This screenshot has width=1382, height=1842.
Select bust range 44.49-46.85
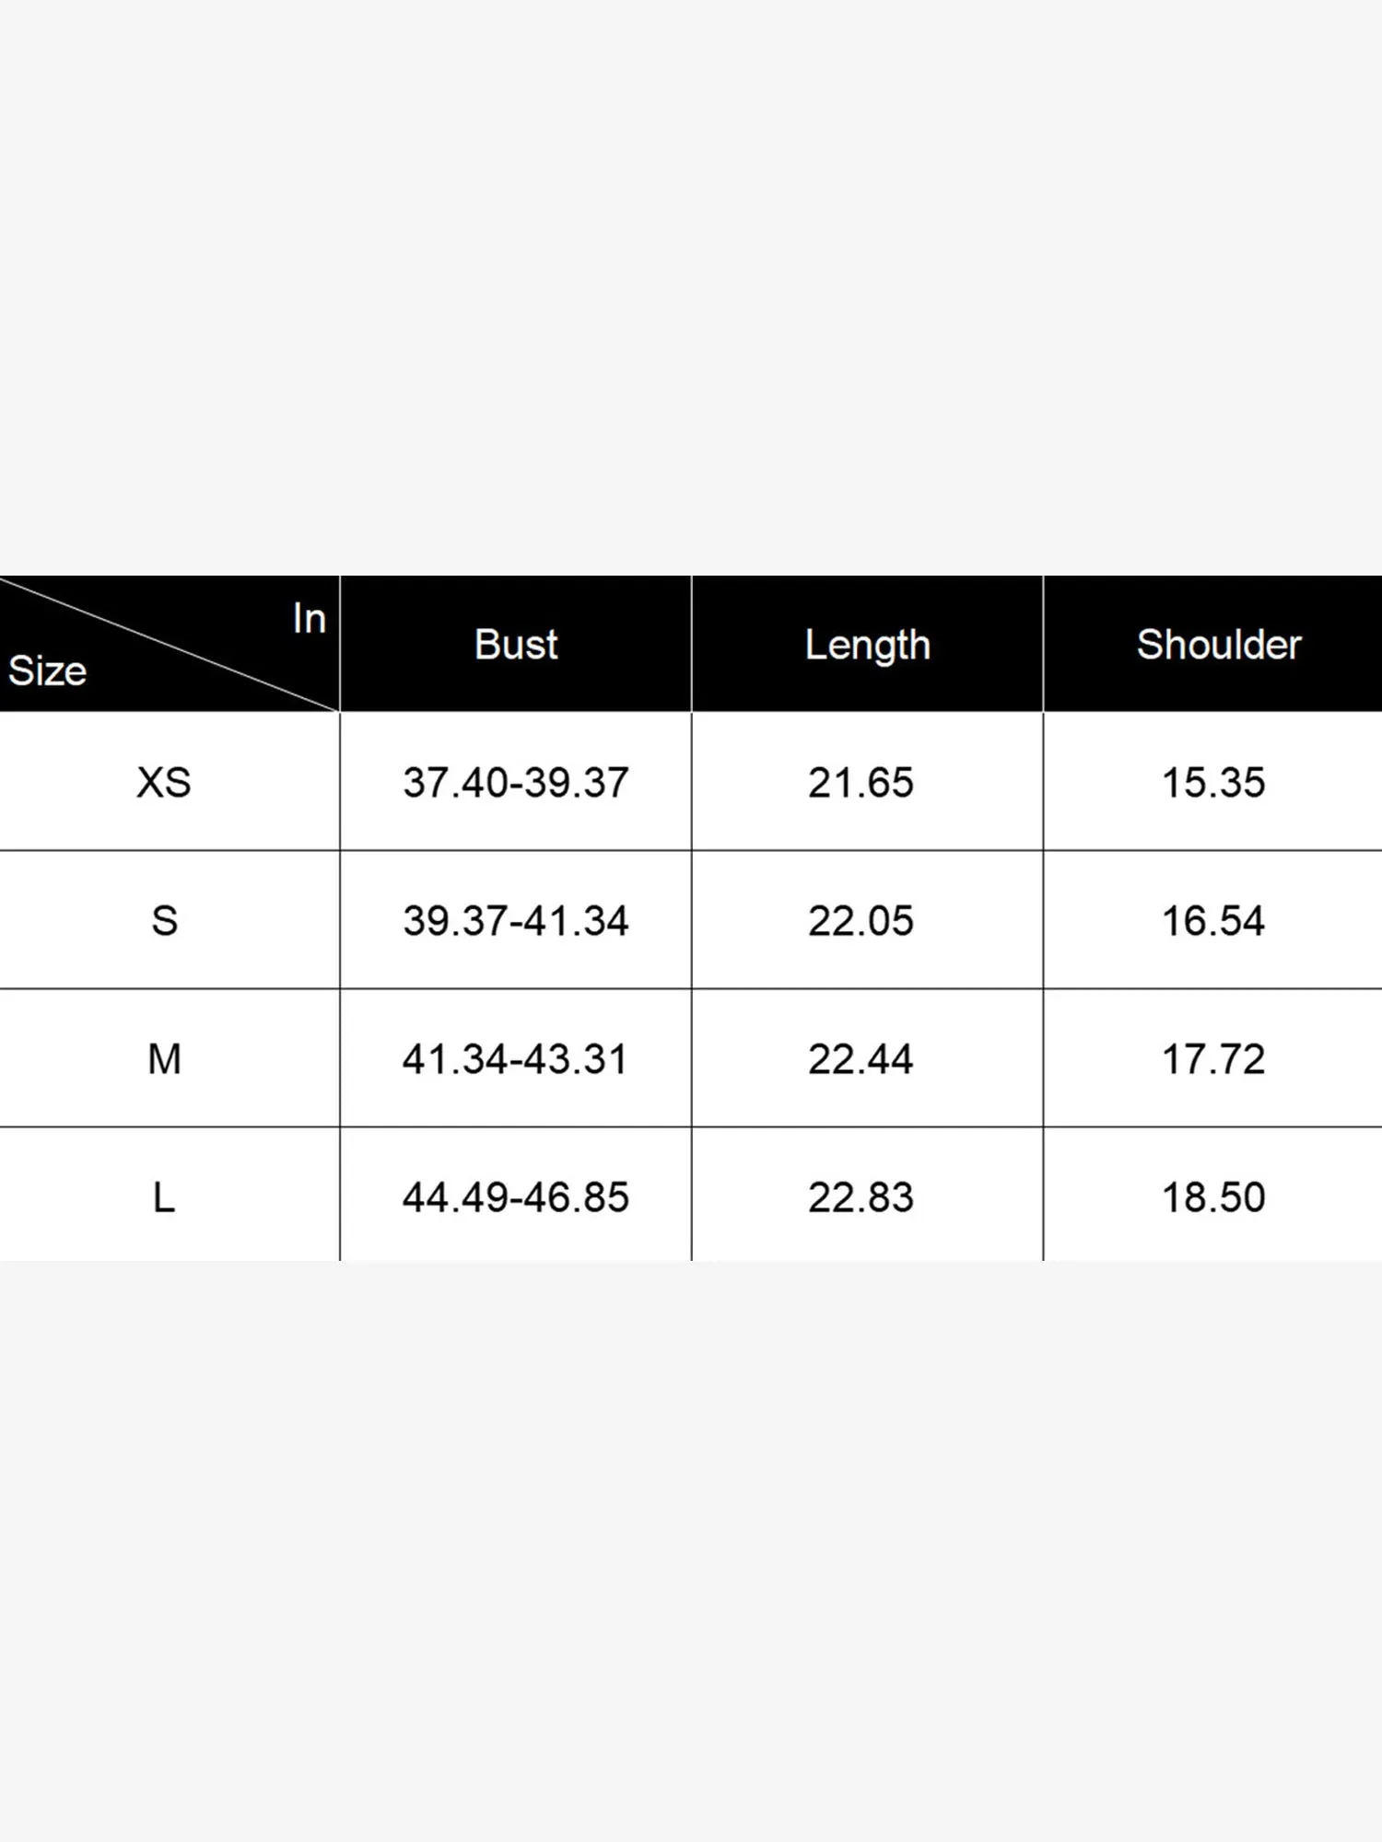click(x=516, y=1197)
